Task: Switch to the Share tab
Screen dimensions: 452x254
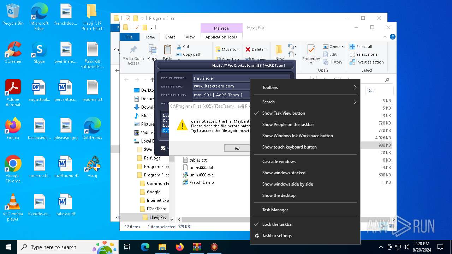Action: [x=170, y=37]
